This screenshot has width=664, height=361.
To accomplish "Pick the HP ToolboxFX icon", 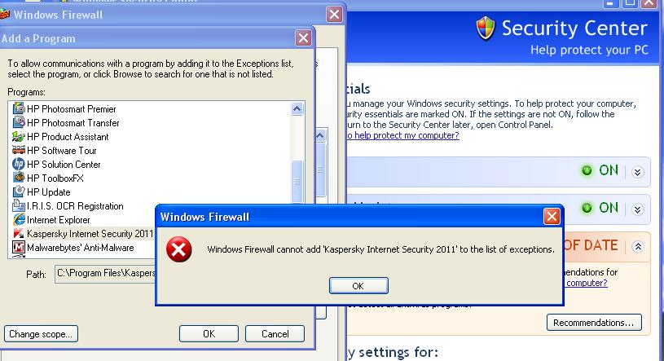I will 18,178.
